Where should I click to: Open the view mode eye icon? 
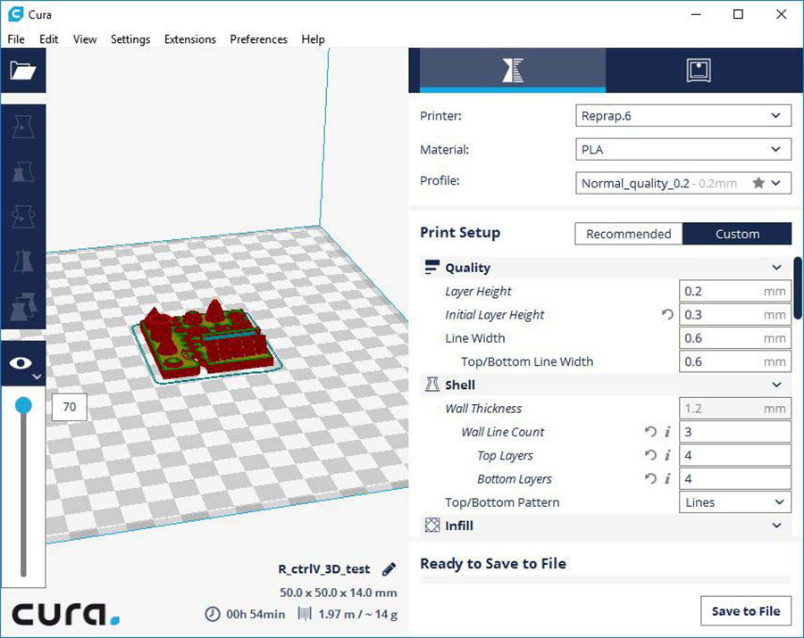(x=21, y=363)
